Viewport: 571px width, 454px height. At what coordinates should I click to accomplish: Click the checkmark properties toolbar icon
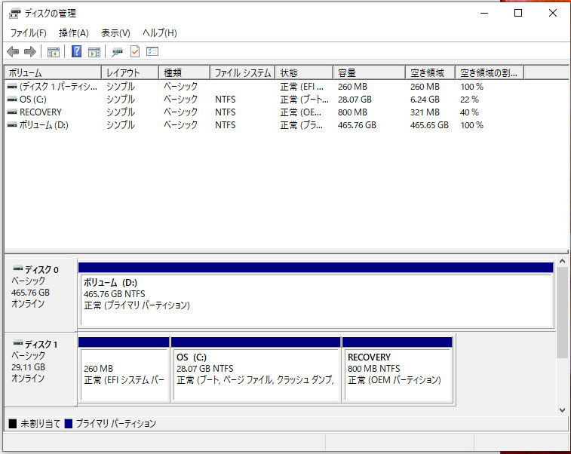[x=135, y=51]
